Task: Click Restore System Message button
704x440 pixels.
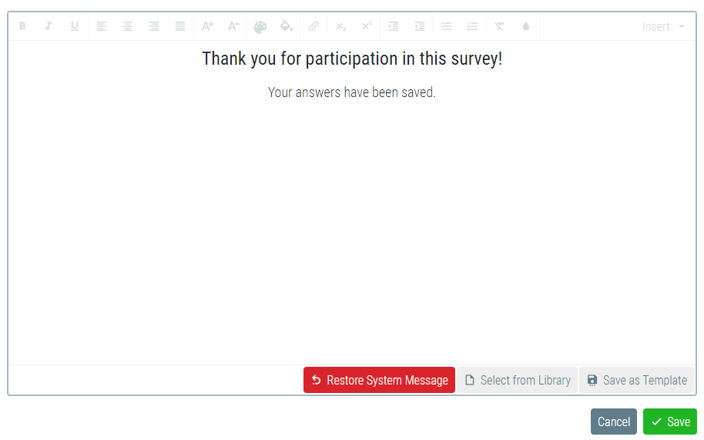Action: (x=379, y=380)
